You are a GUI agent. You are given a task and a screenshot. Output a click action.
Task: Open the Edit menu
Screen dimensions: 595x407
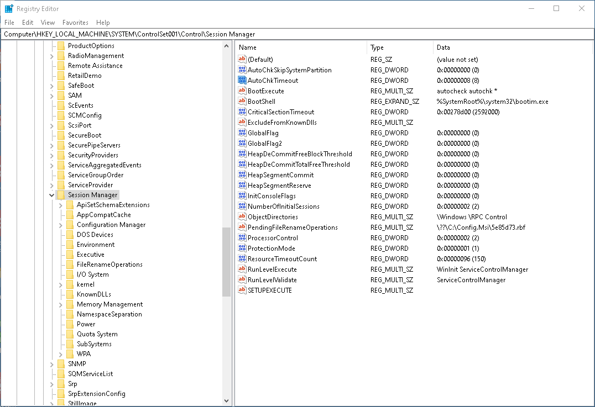[x=28, y=23]
